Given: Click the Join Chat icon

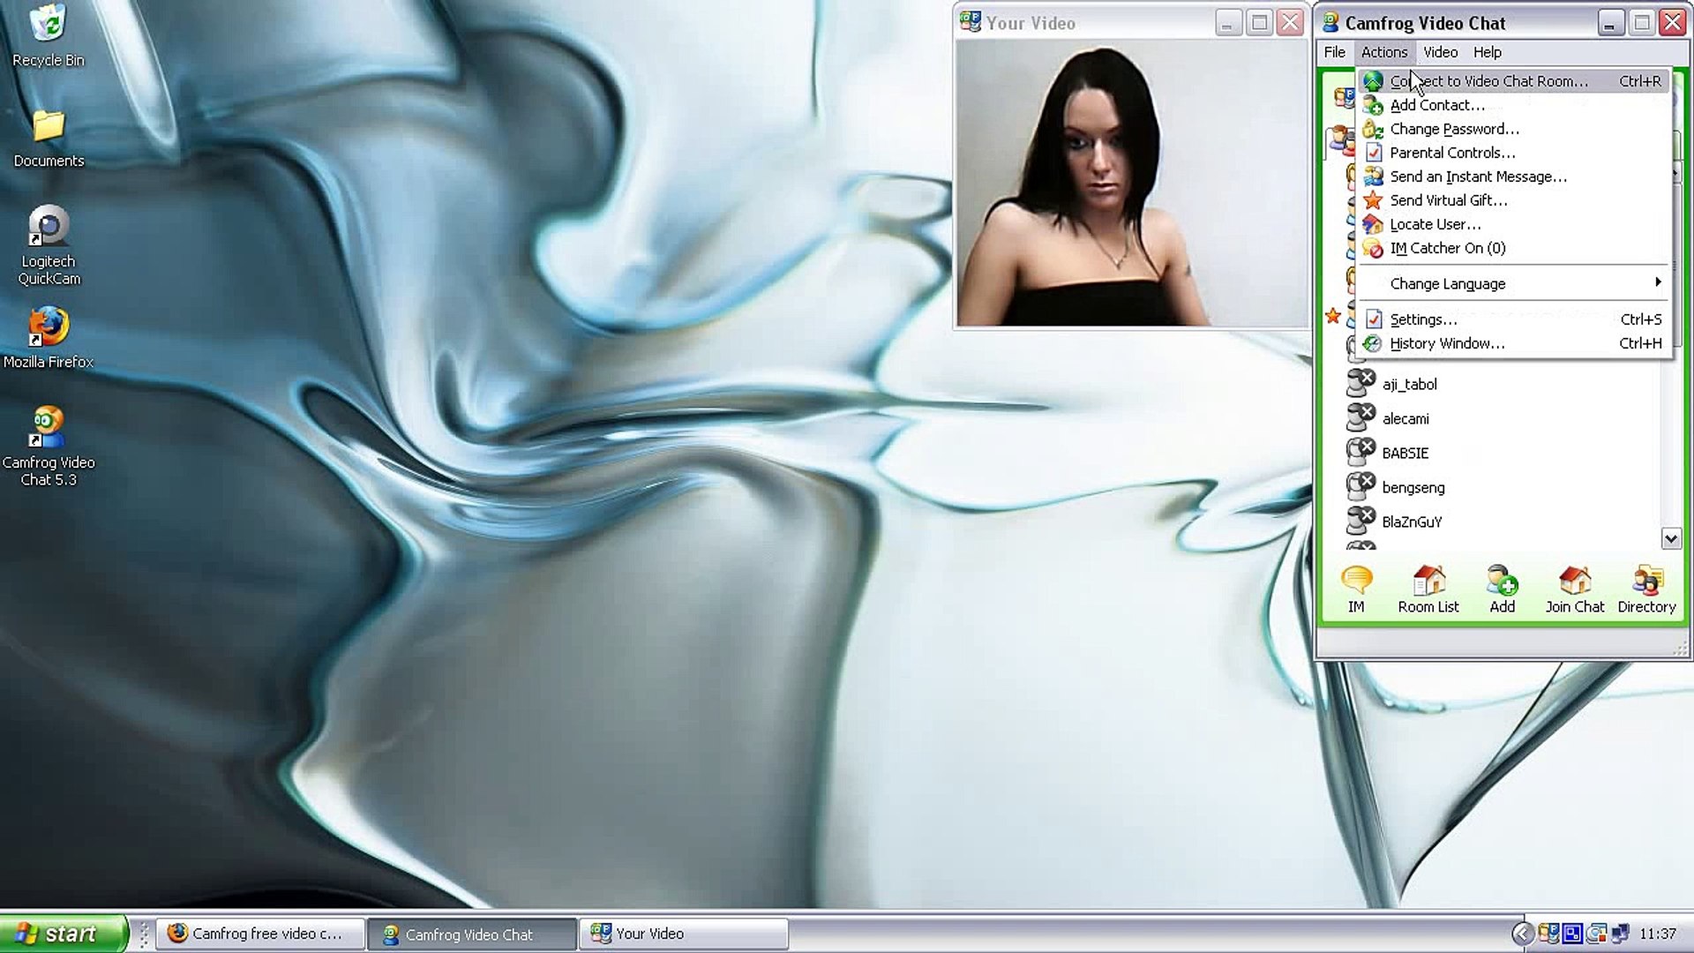Looking at the screenshot, I should [x=1574, y=587].
